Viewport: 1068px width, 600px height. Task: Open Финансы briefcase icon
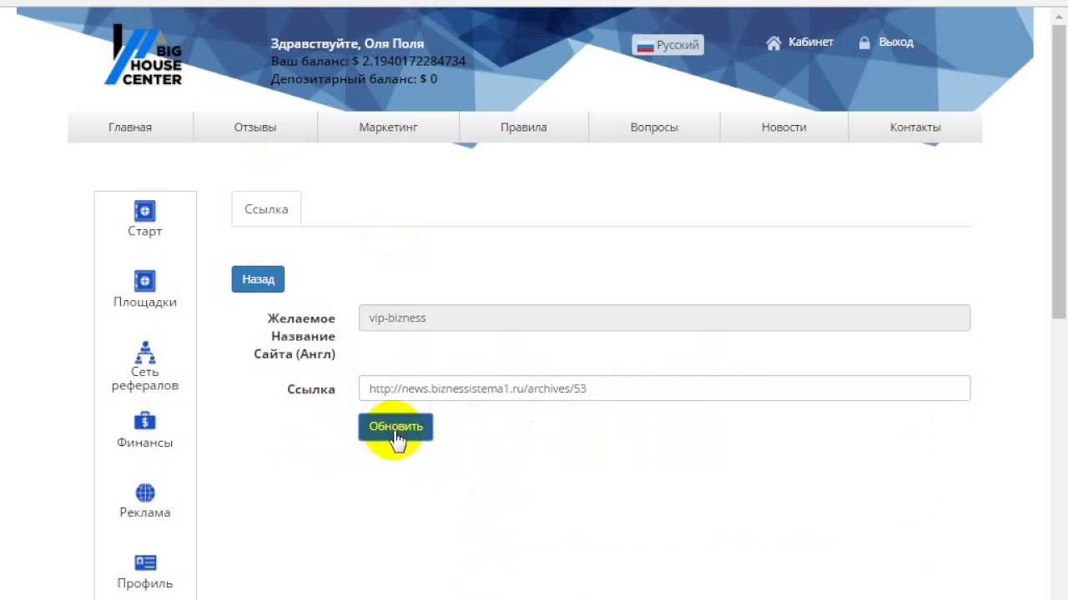[x=145, y=422]
